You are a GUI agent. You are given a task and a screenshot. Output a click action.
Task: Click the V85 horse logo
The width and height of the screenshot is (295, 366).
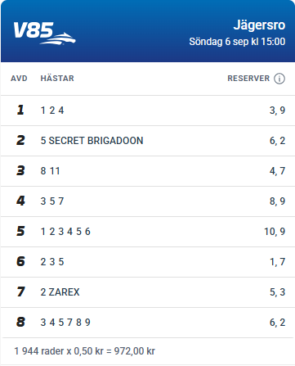[x=44, y=34]
